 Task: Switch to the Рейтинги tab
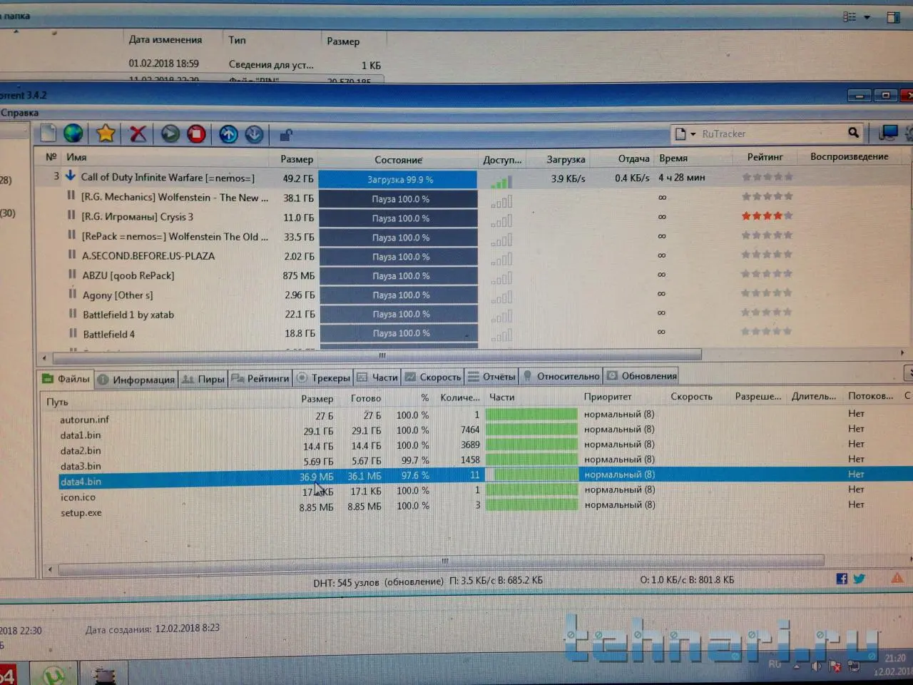(x=260, y=378)
